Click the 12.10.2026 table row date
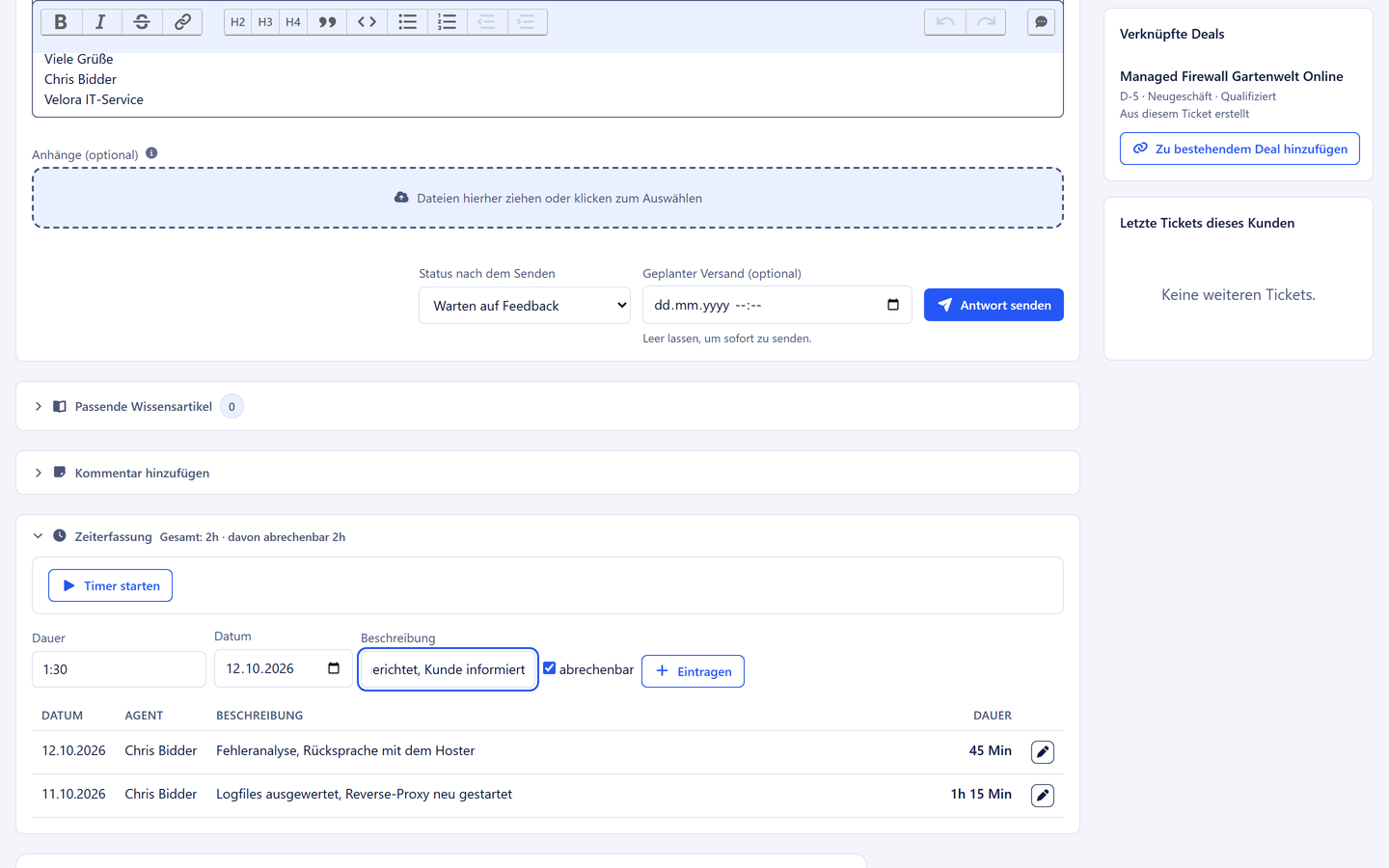 coord(73,750)
